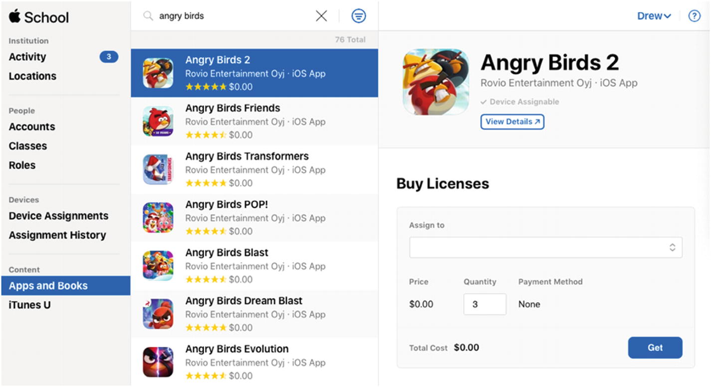Viewport: 711px width, 387px height.
Task: Open Locations in the sidebar
Action: [x=32, y=76]
